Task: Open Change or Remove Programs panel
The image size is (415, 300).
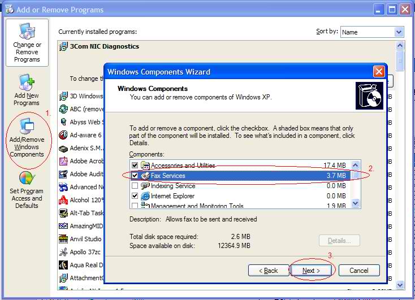Action: coord(27,42)
